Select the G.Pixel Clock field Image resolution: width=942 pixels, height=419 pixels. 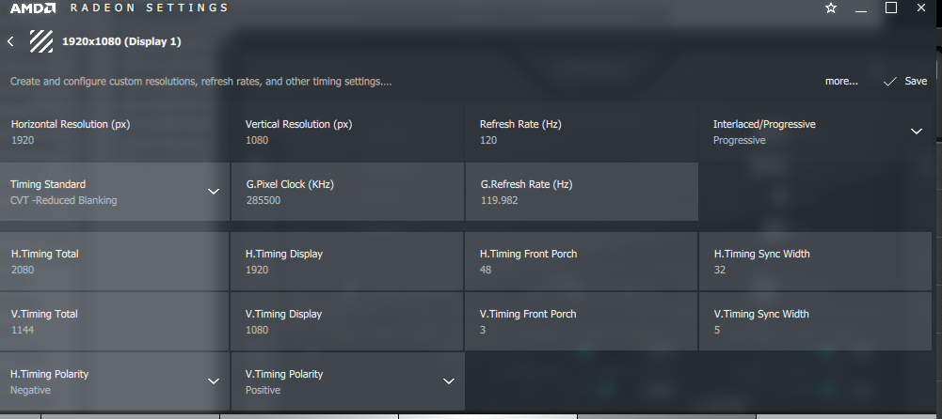(346, 192)
